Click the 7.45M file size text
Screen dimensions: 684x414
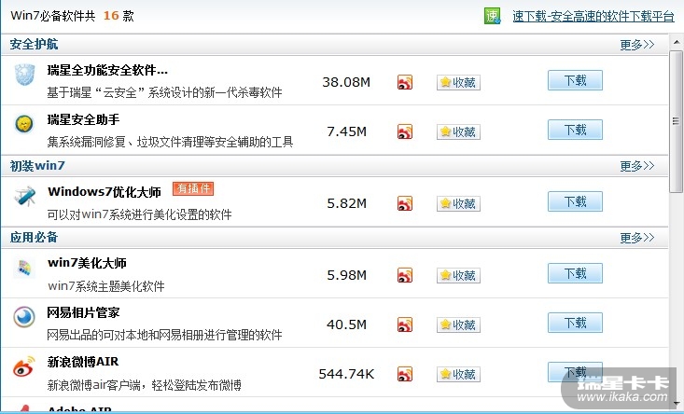pos(347,131)
